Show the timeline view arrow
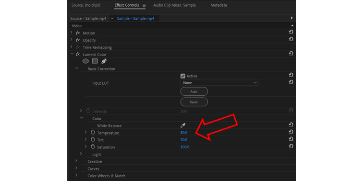 (x=292, y=18)
